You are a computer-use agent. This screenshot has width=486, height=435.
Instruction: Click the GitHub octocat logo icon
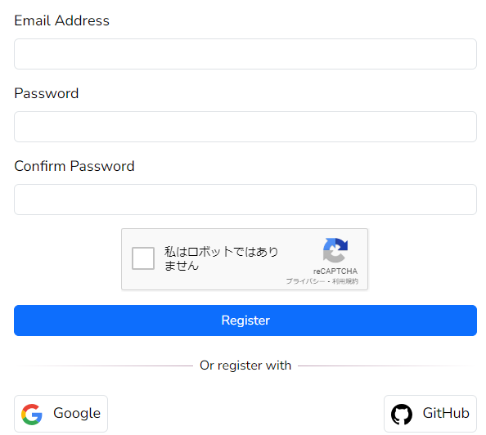click(x=402, y=415)
